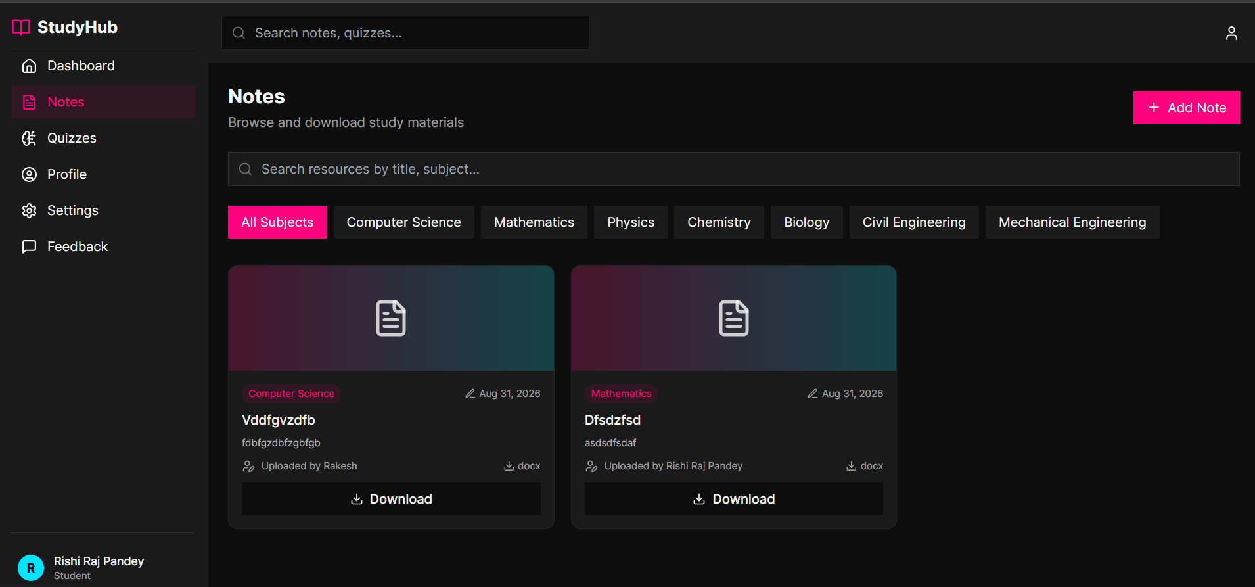Filter notes by Mathematics
The height and width of the screenshot is (587, 1255).
coord(534,222)
